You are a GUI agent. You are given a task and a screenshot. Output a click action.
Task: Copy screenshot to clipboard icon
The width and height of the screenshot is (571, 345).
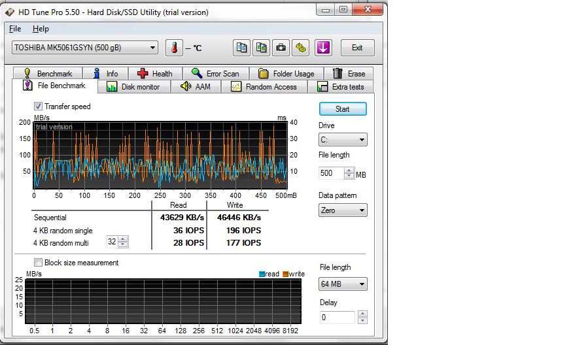[262, 48]
